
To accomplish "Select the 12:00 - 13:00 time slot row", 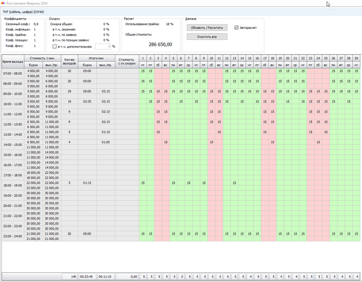I will [x=12, y=124].
